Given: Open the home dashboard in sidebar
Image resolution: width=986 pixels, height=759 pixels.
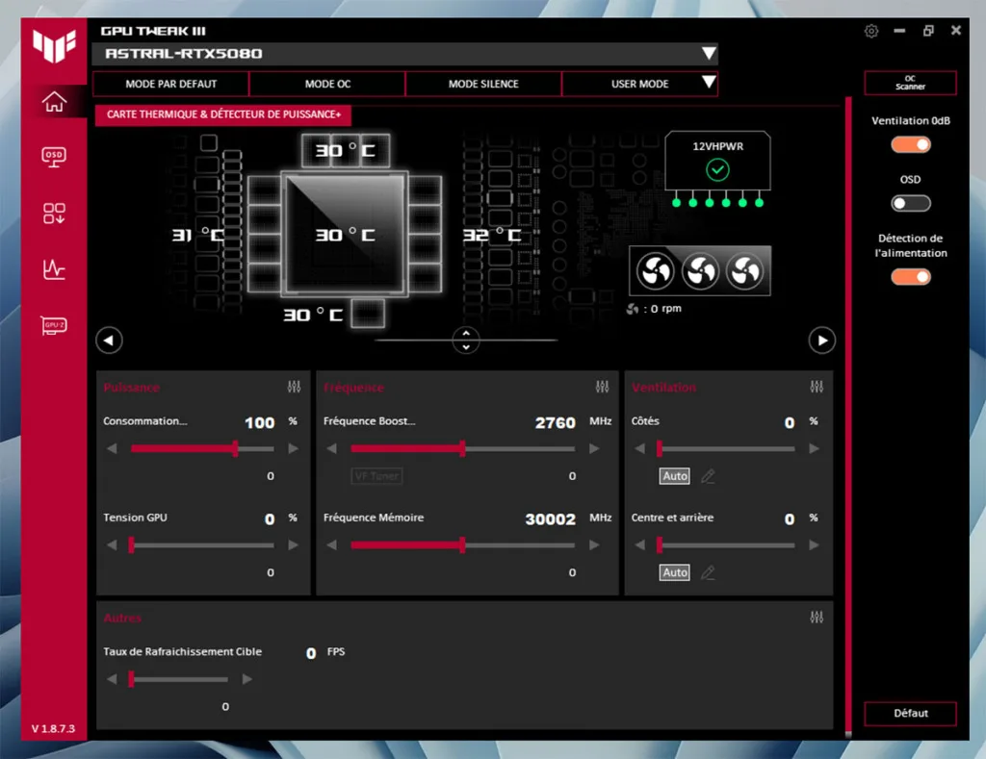Looking at the screenshot, I should [x=55, y=100].
